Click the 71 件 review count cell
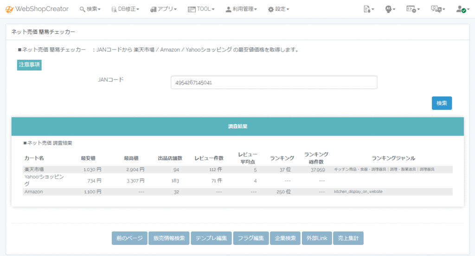 (x=217, y=180)
